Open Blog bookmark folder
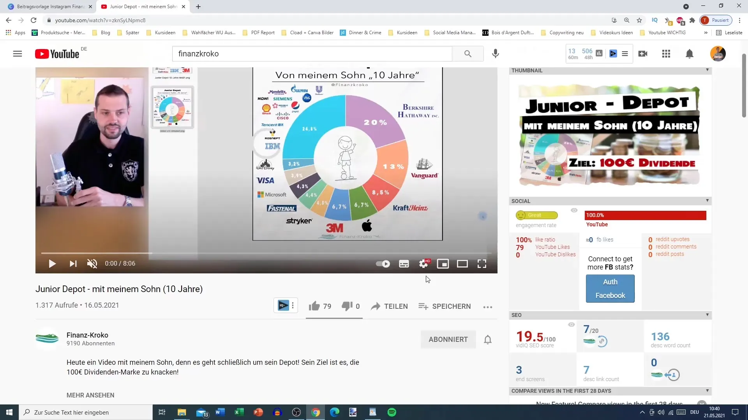 coord(101,33)
